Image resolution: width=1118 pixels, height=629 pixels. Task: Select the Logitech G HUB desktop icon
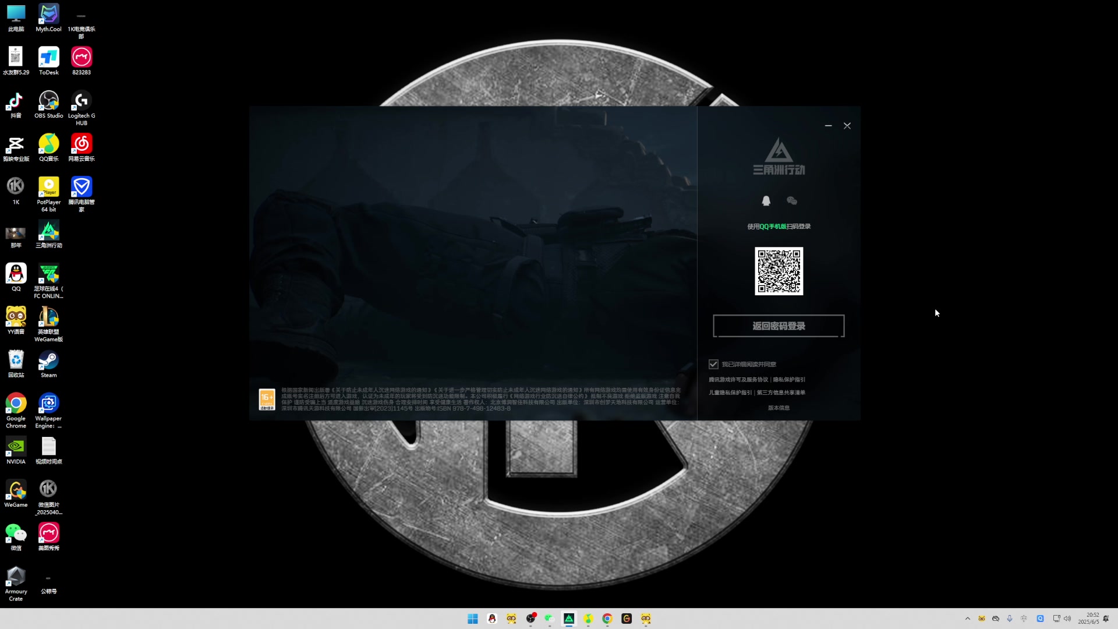pyautogui.click(x=82, y=108)
